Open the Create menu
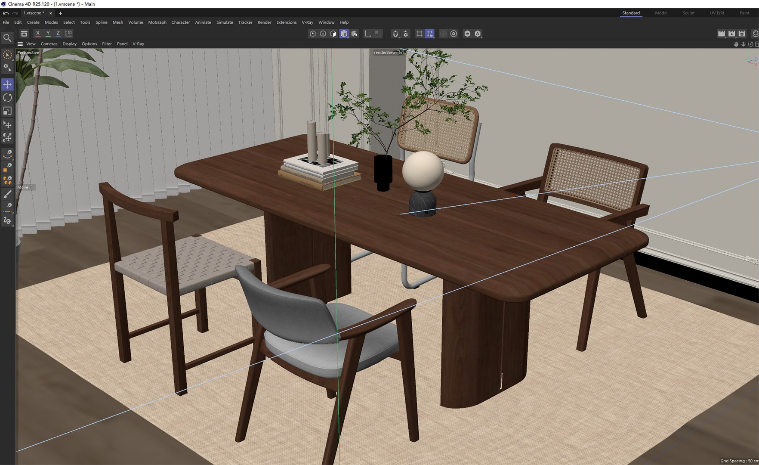The width and height of the screenshot is (759, 465). click(33, 22)
